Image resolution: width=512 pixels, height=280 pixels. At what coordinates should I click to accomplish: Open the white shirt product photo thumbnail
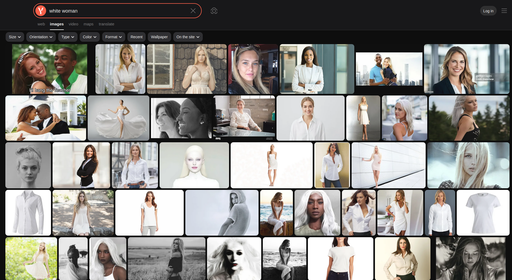(28, 213)
